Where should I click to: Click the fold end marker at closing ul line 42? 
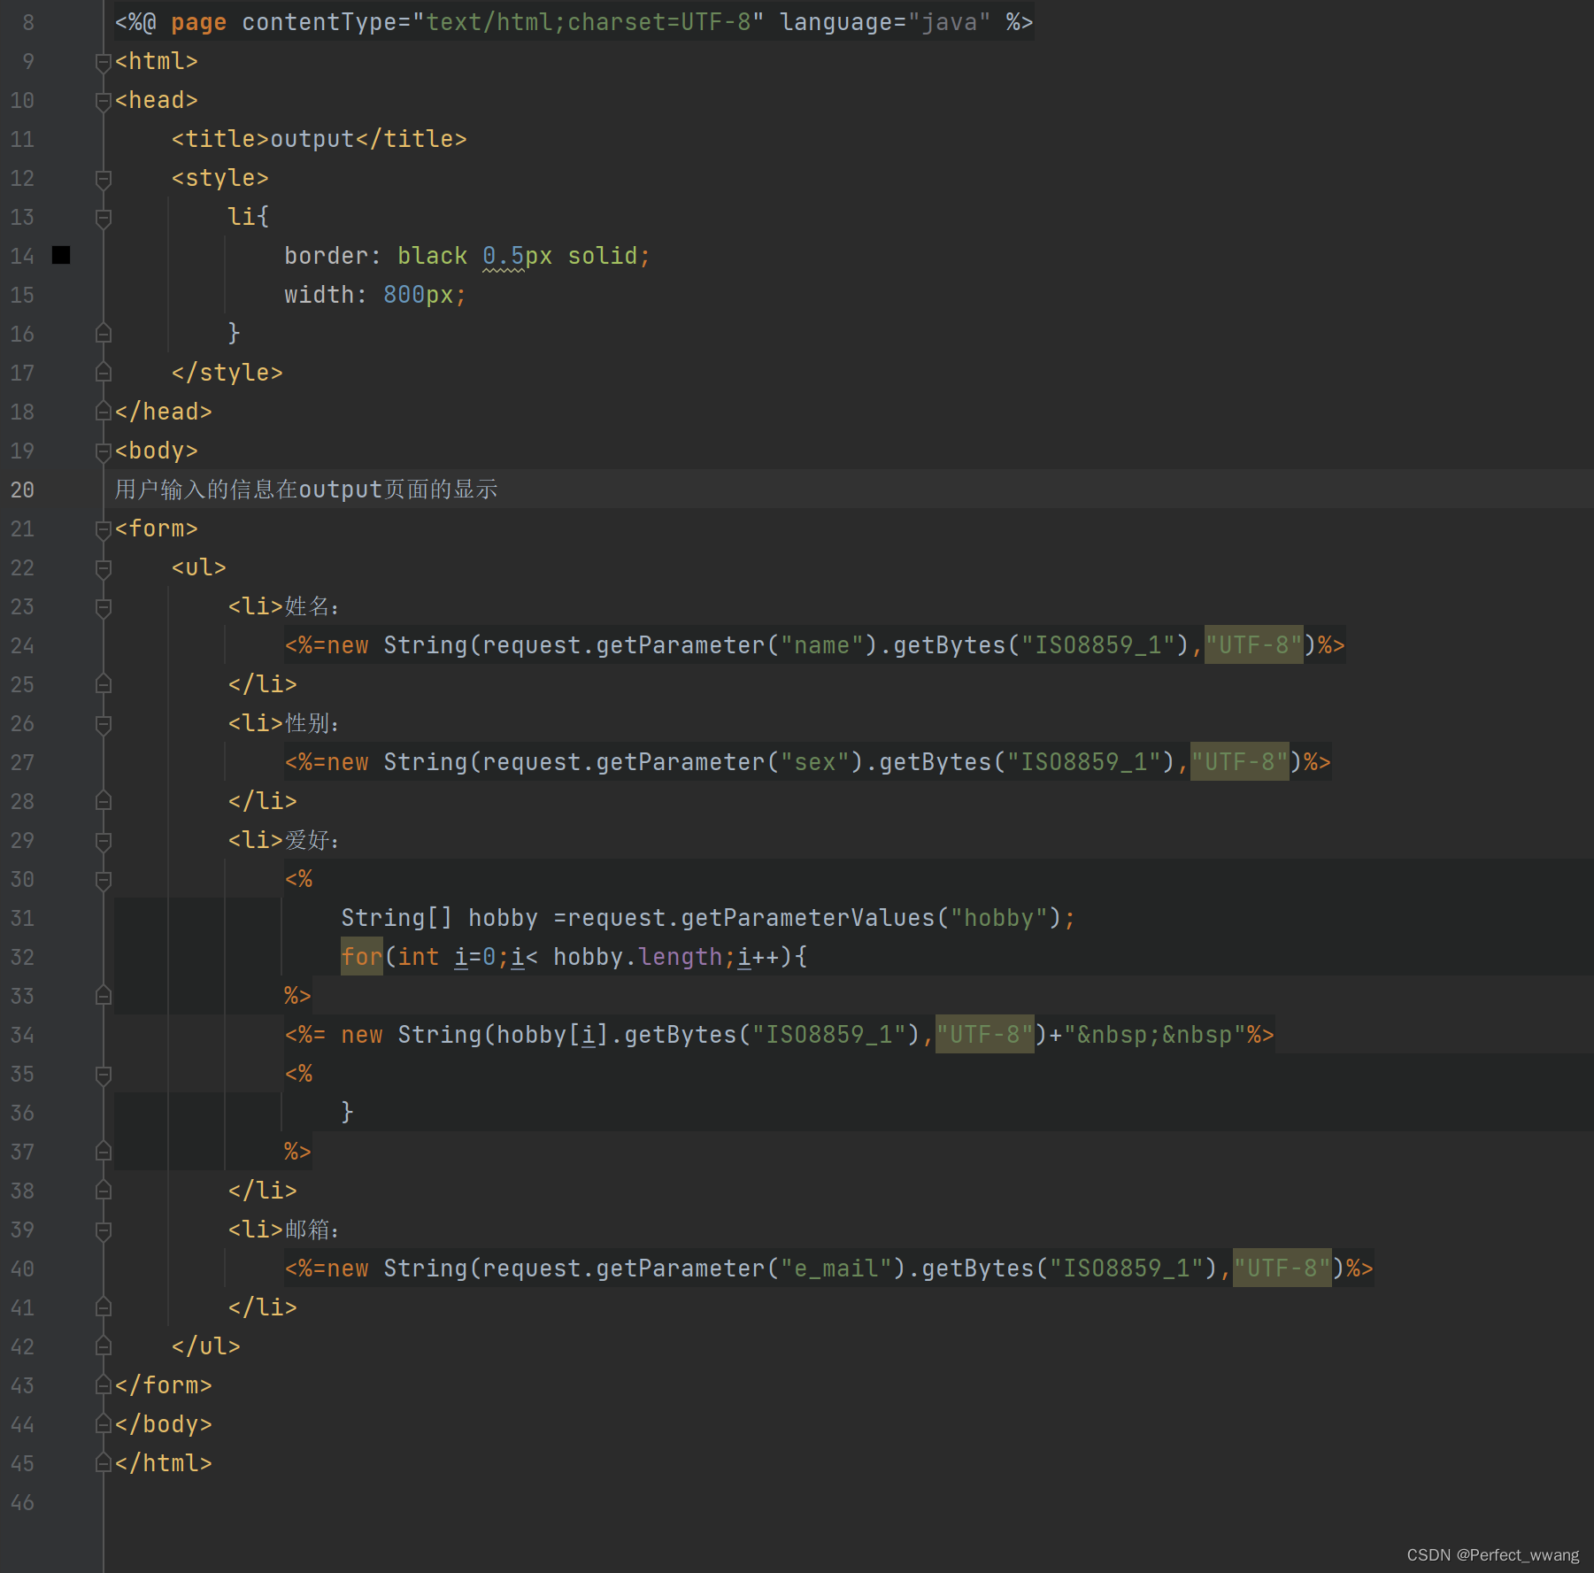tap(103, 1346)
